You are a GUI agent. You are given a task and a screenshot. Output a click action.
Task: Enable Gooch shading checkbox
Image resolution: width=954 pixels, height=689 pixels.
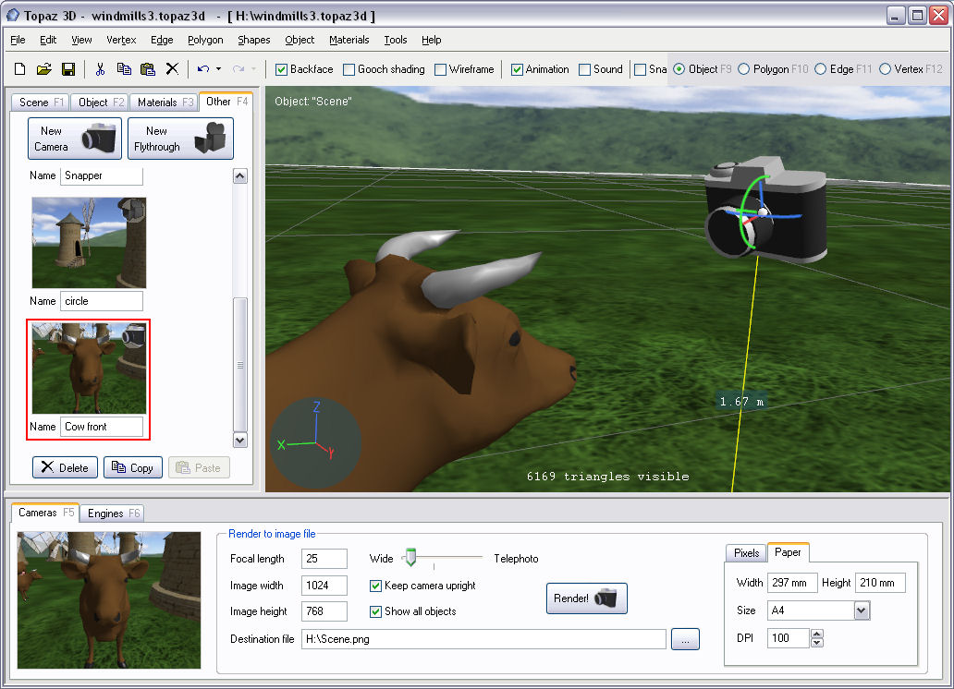point(349,69)
